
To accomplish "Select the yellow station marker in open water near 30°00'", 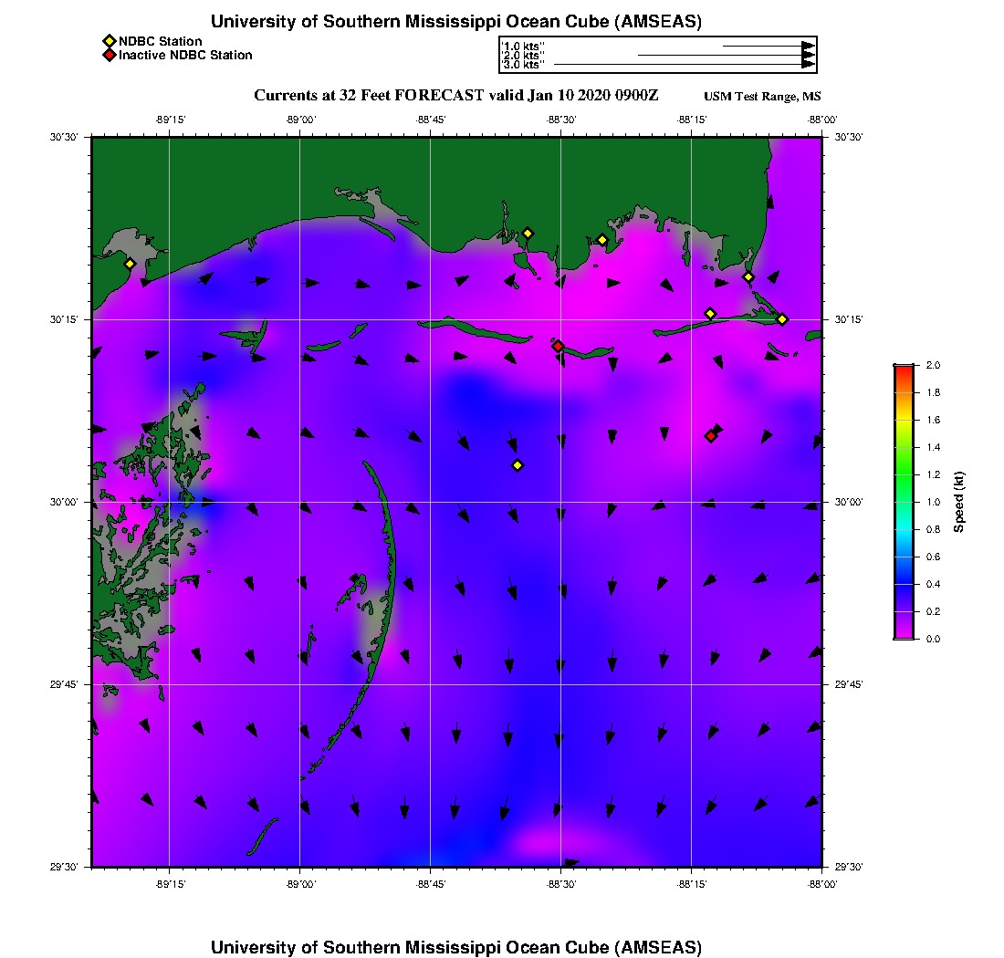I will pos(518,465).
